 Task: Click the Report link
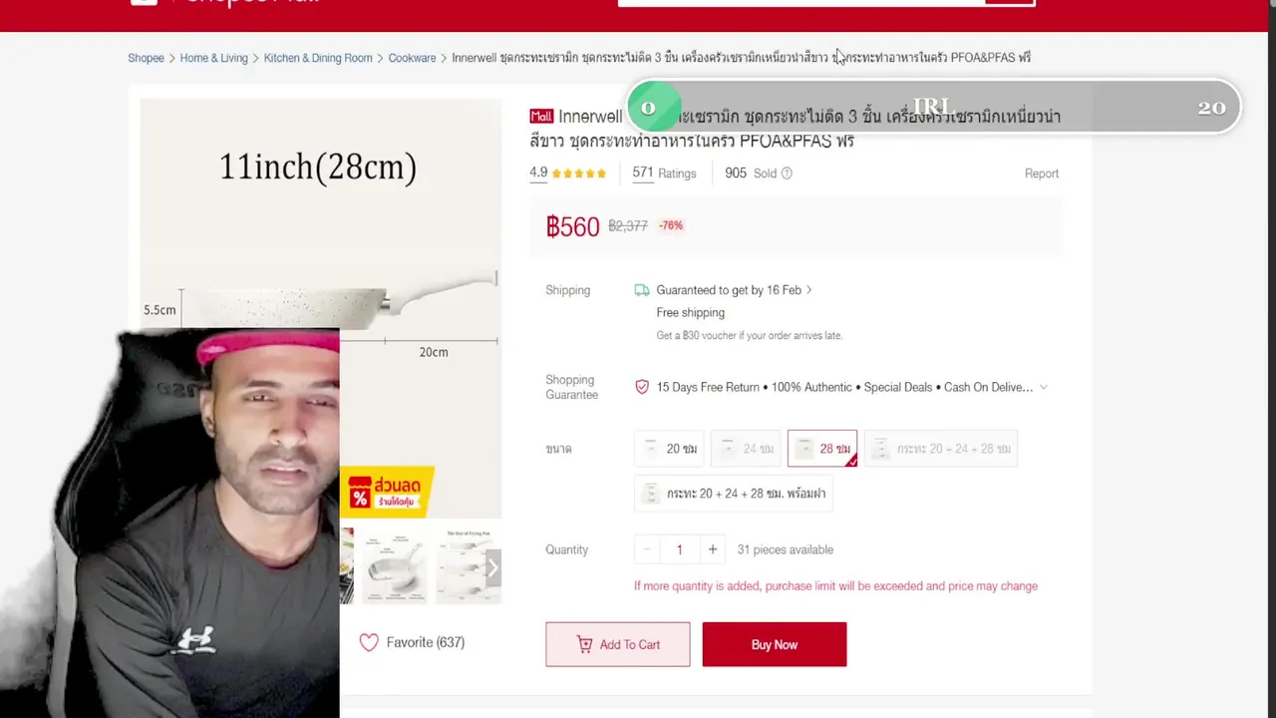coord(1042,174)
